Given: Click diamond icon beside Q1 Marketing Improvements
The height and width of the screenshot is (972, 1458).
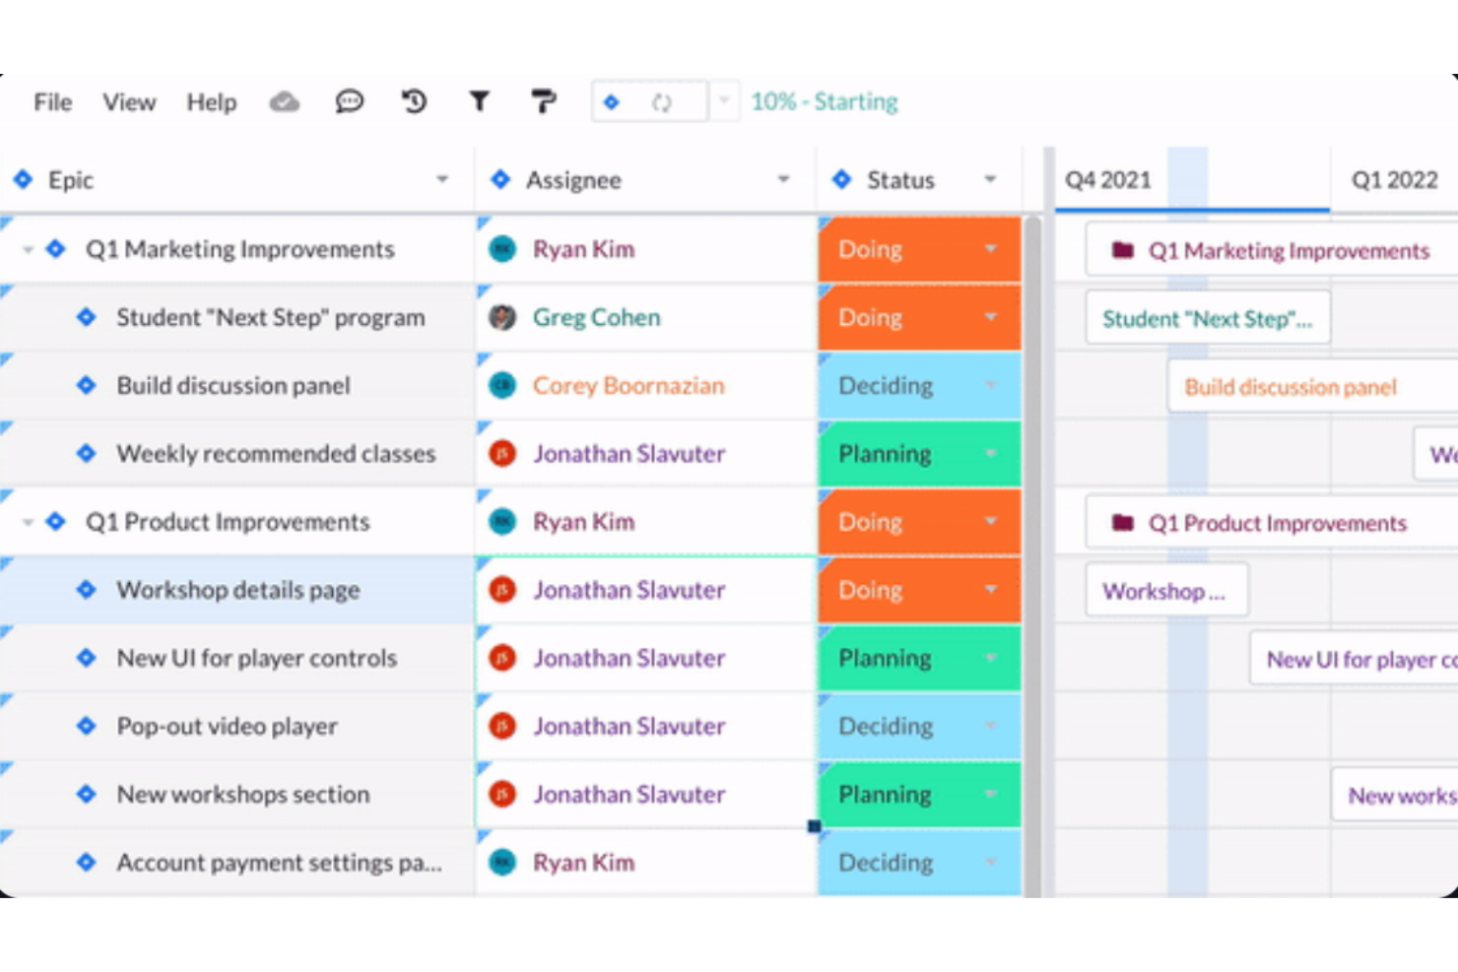Looking at the screenshot, I should 56,249.
